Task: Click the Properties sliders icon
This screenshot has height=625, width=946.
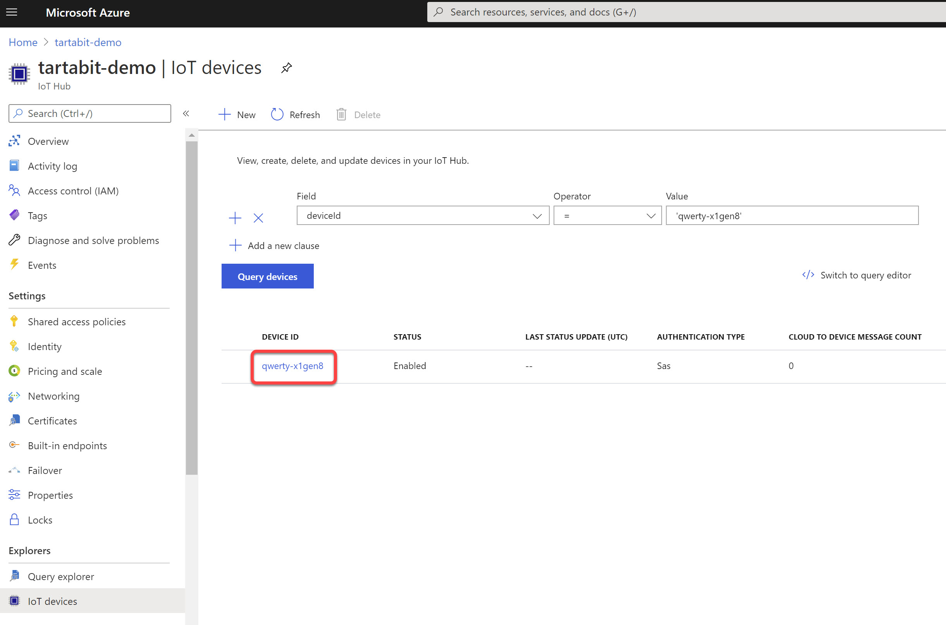Action: click(x=14, y=495)
